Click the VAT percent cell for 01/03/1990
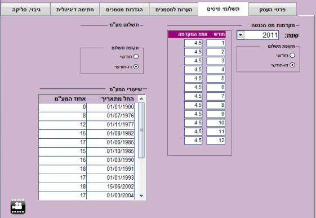The image size is (316, 218). click(63, 160)
